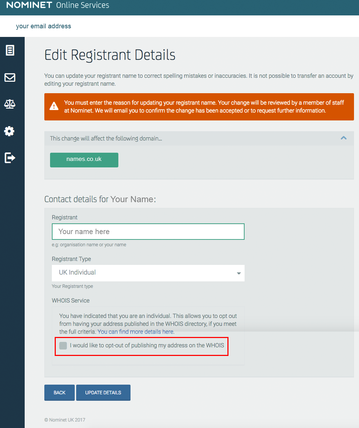Open 'You can find more details here' link
This screenshot has height=428, width=359.
[x=136, y=332]
